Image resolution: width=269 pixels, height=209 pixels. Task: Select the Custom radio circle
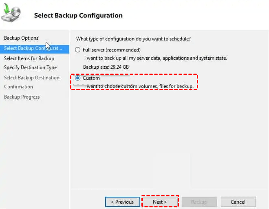click(77, 78)
